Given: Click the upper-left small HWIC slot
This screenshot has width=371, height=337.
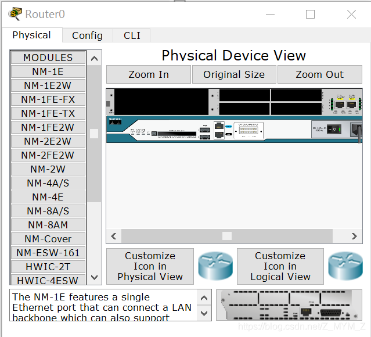Looking at the screenshot, I should pyautogui.click(x=244, y=95).
